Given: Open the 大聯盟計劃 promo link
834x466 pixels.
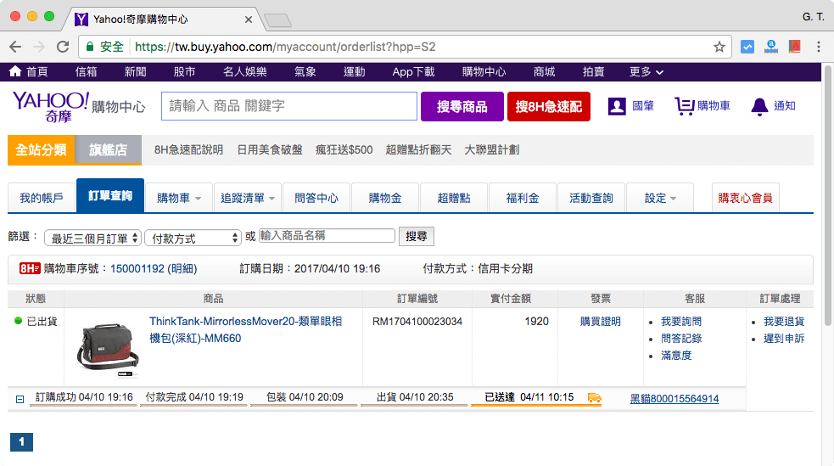Looking at the screenshot, I should click(x=492, y=150).
